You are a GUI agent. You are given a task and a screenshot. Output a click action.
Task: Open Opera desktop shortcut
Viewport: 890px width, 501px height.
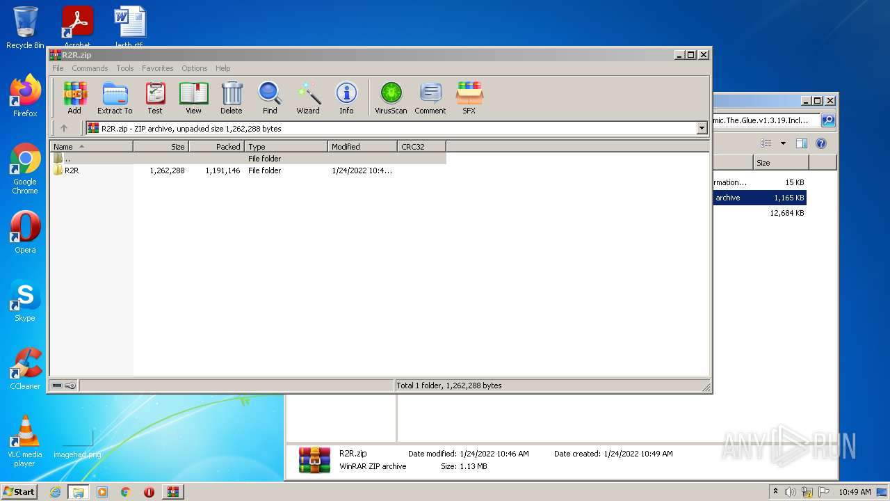[25, 232]
